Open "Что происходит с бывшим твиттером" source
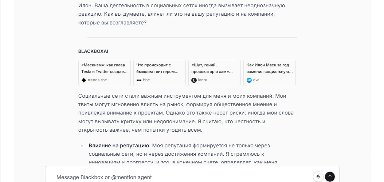 pyautogui.click(x=159, y=68)
